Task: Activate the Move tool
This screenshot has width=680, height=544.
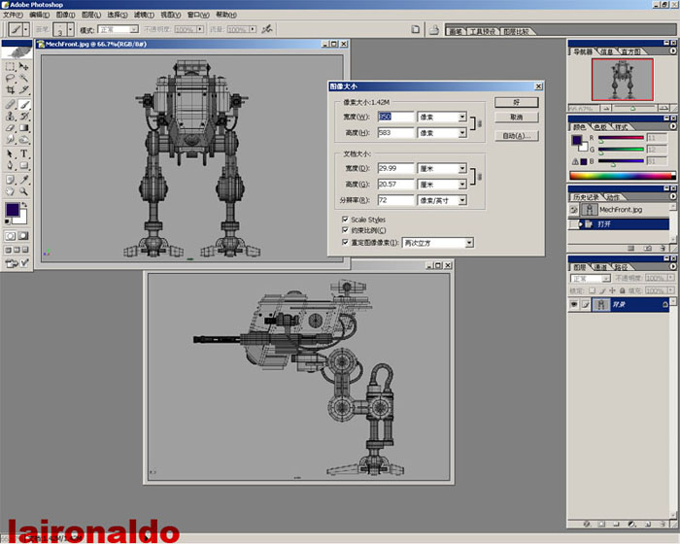Action: pyautogui.click(x=24, y=65)
